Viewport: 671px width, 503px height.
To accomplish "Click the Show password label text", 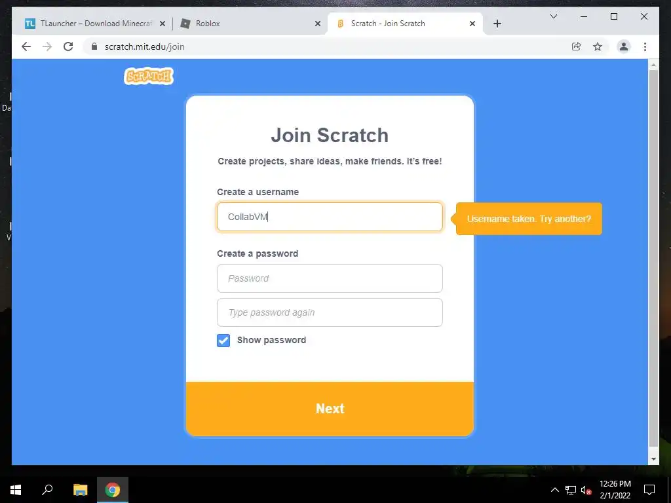I will pyautogui.click(x=271, y=340).
